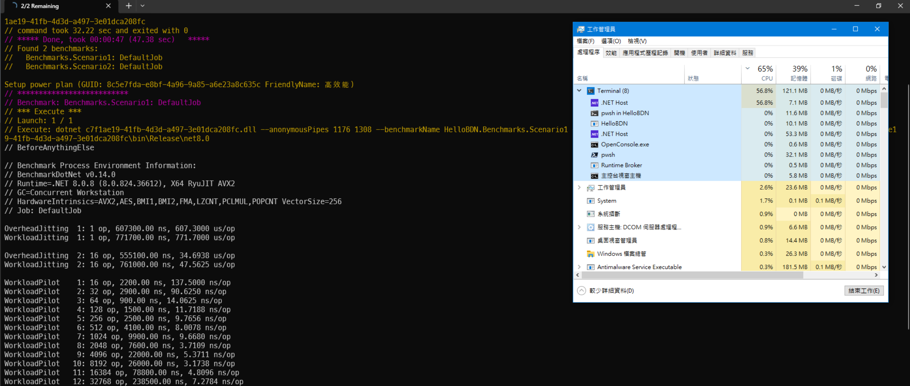
Task: Click terminal line 'BenchmarkDotNet v0.14.0'
Action: pyautogui.click(x=60, y=175)
